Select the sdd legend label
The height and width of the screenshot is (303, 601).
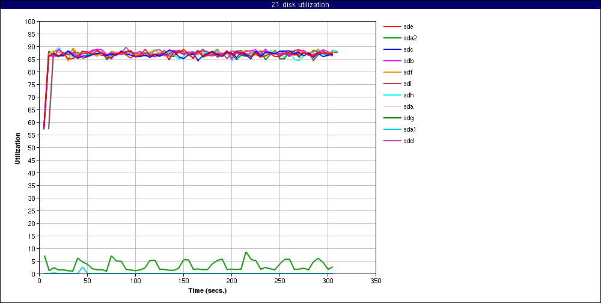408,141
